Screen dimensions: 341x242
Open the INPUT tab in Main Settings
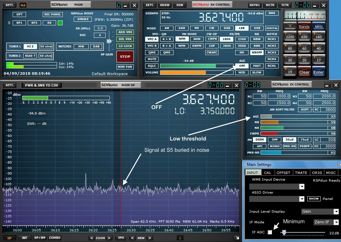pos(252,173)
